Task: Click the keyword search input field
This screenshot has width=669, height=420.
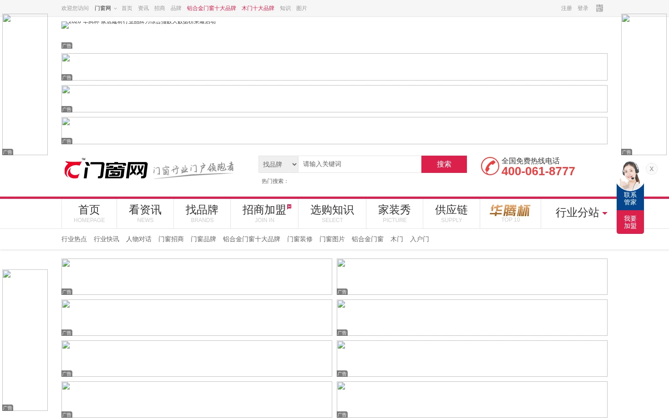Action: [x=360, y=164]
